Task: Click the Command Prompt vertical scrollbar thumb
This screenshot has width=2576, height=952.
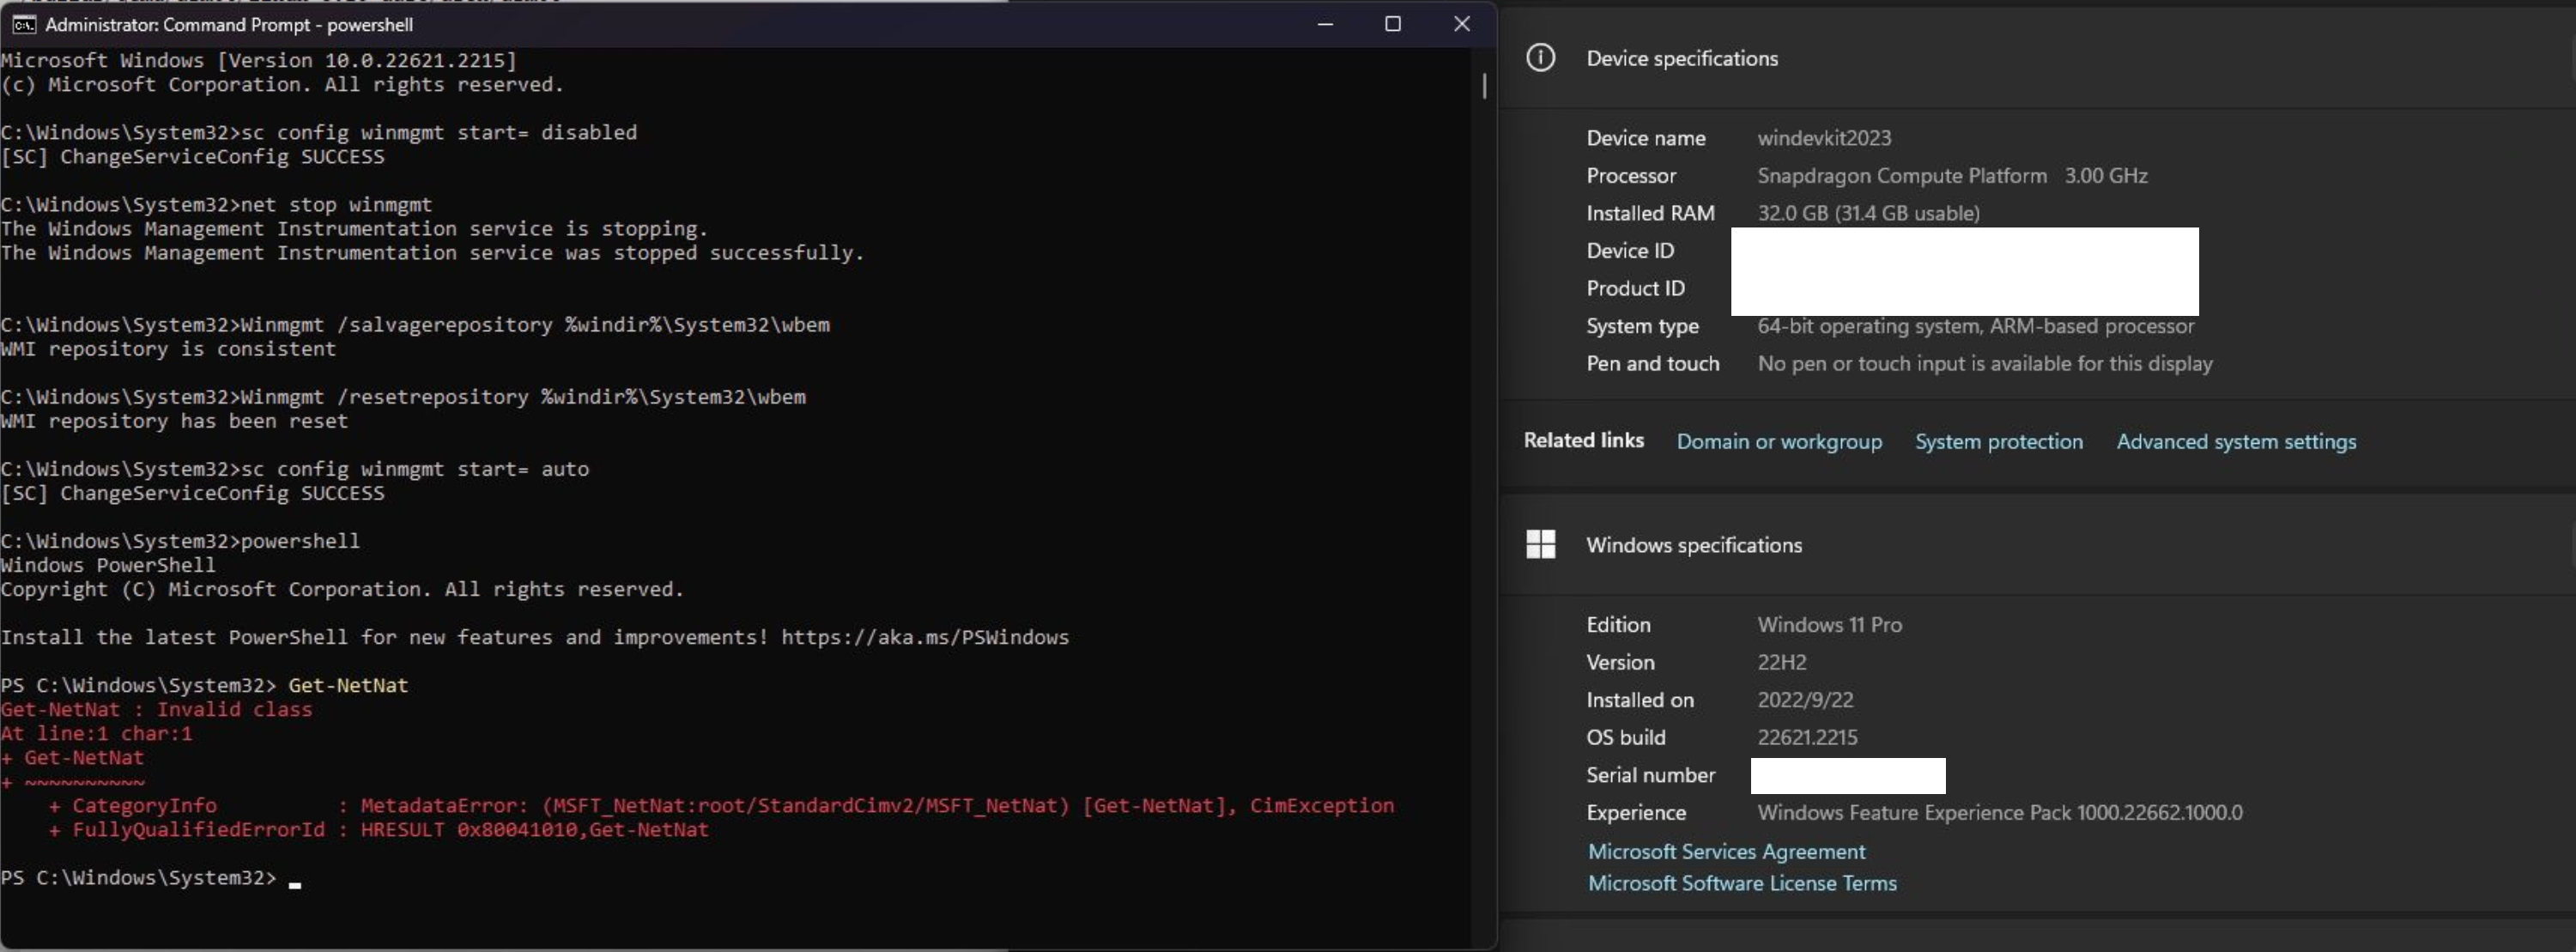Action: pos(1484,86)
